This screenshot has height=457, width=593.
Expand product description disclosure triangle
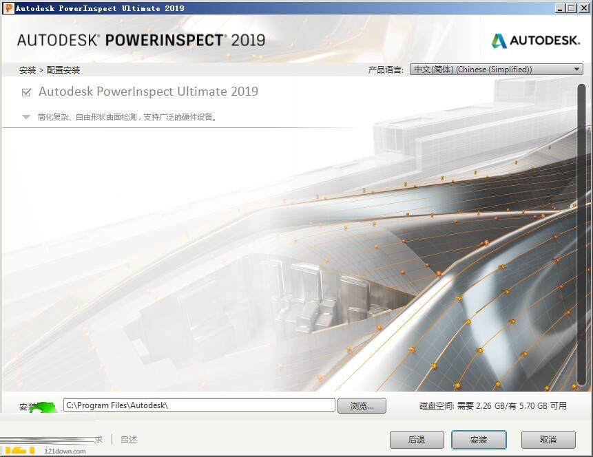click(x=26, y=117)
